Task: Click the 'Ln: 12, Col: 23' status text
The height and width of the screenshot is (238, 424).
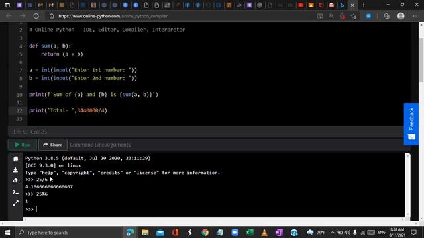Action: (30, 132)
